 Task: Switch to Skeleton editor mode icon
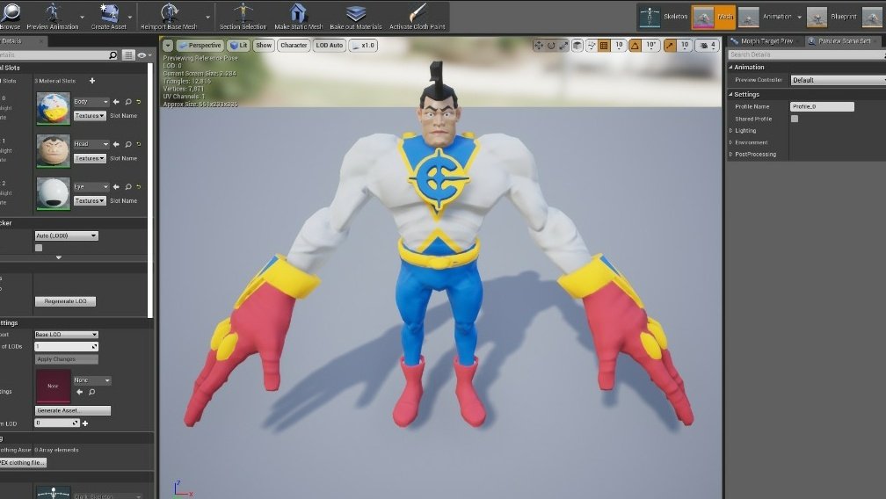[650, 17]
